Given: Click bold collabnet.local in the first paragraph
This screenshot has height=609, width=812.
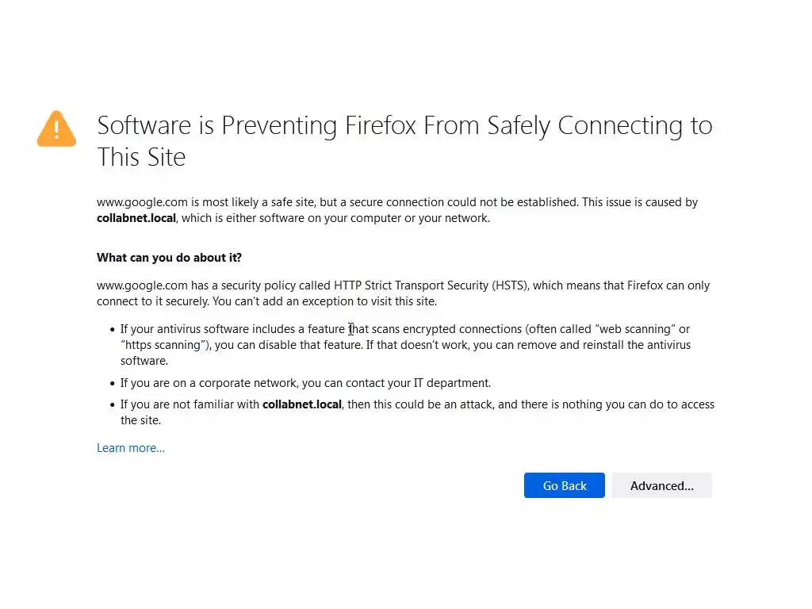Looking at the screenshot, I should [136, 218].
